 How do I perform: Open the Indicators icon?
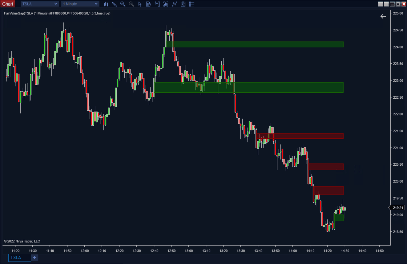[175, 4]
